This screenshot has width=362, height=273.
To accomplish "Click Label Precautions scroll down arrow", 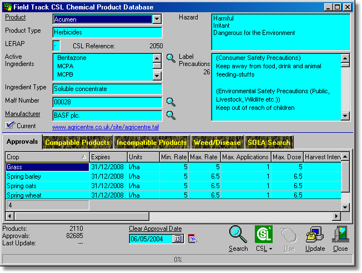I will pyautogui.click(x=345, y=115).
